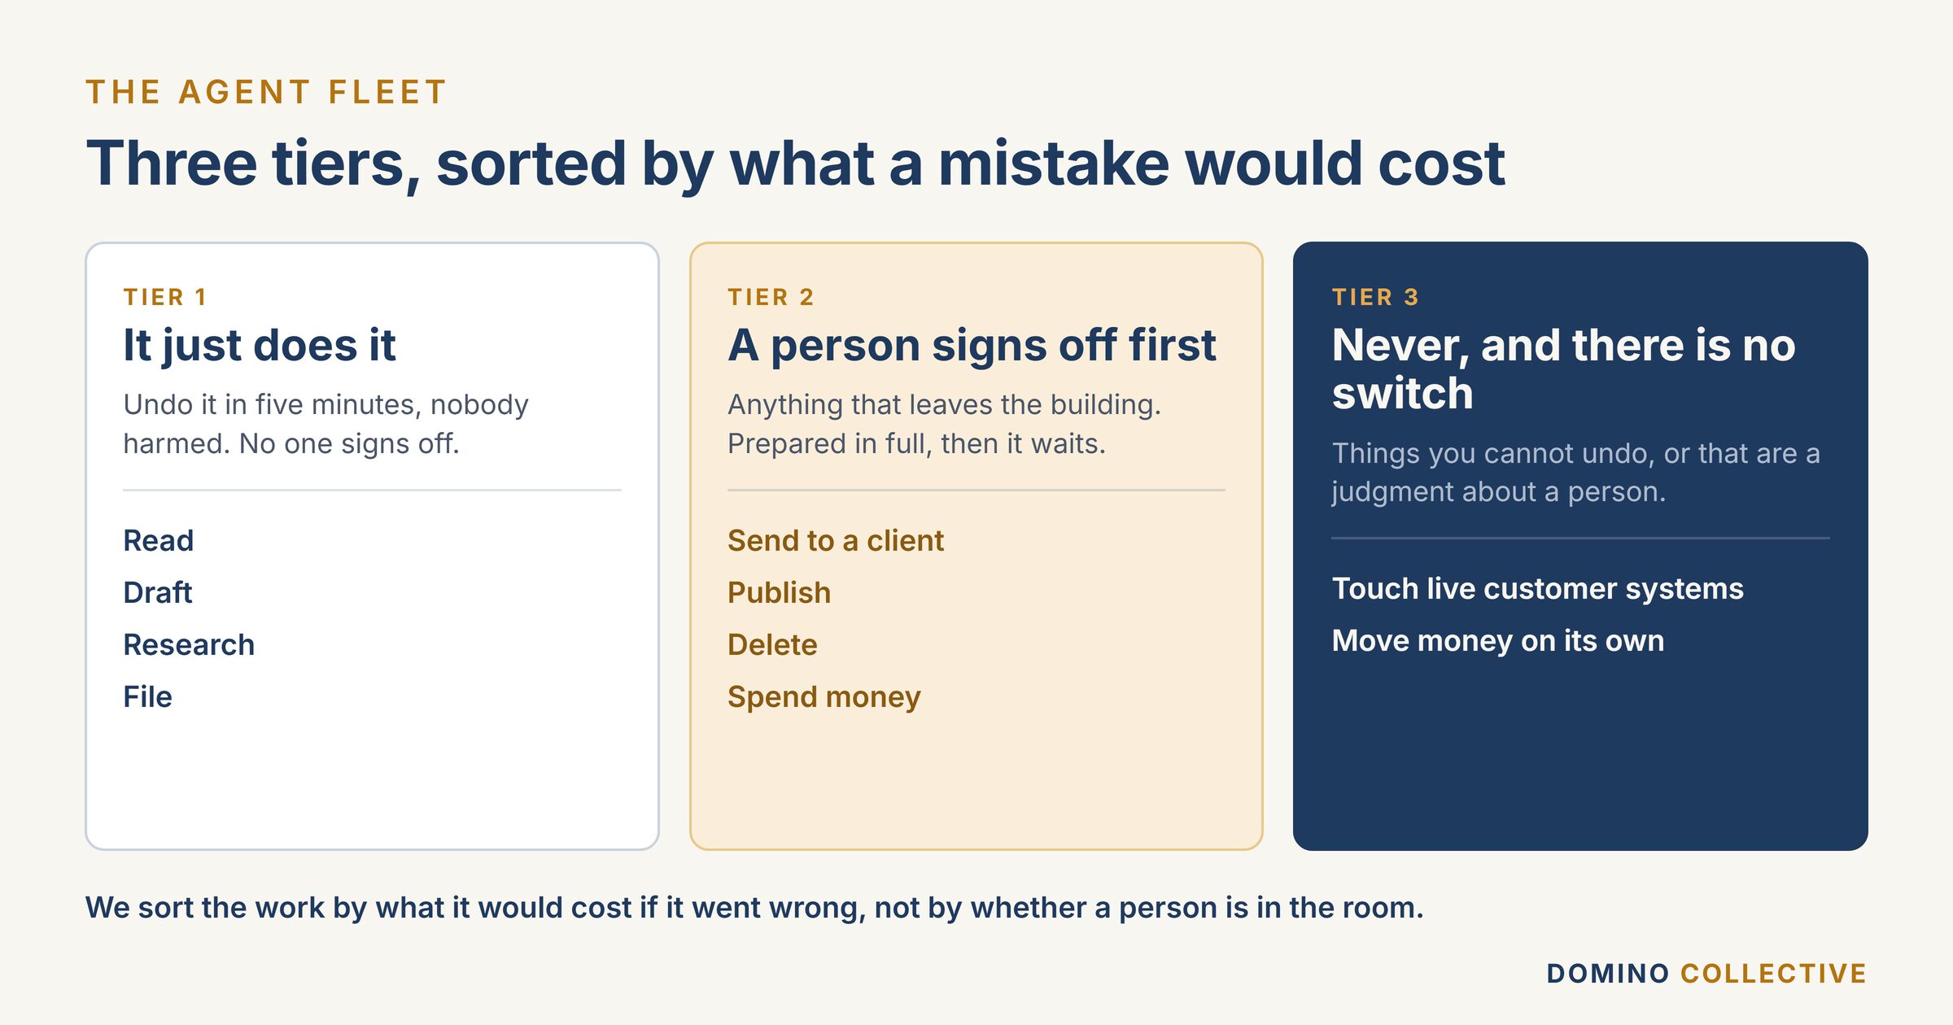Click the 'Draft' item in Tier 1
The width and height of the screenshot is (1953, 1025).
(157, 592)
